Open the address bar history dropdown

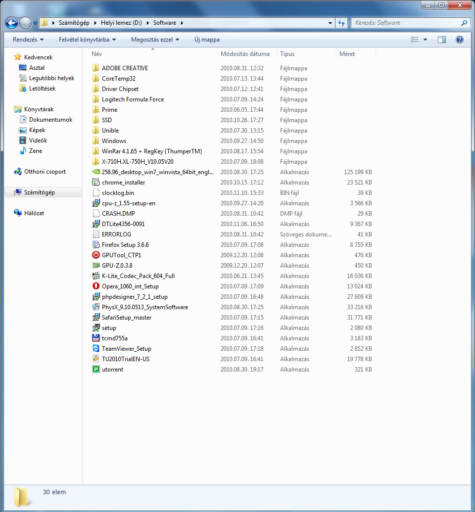coord(330,23)
